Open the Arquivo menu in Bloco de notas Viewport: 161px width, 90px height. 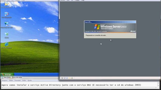[x=5, y=80]
